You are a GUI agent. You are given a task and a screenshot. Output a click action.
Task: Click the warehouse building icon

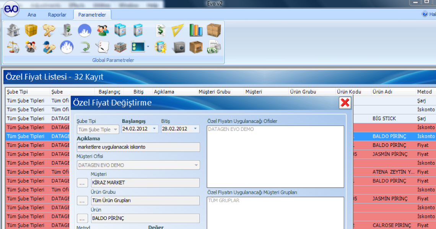[120, 47]
